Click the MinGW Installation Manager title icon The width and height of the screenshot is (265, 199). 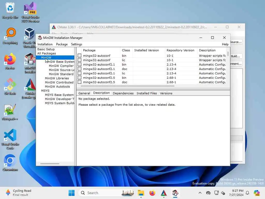pos(40,38)
